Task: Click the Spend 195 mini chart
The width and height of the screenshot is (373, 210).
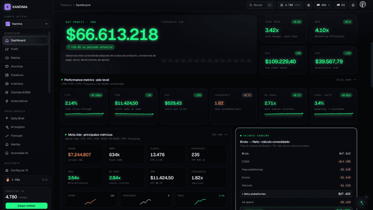Action: click(x=91, y=199)
